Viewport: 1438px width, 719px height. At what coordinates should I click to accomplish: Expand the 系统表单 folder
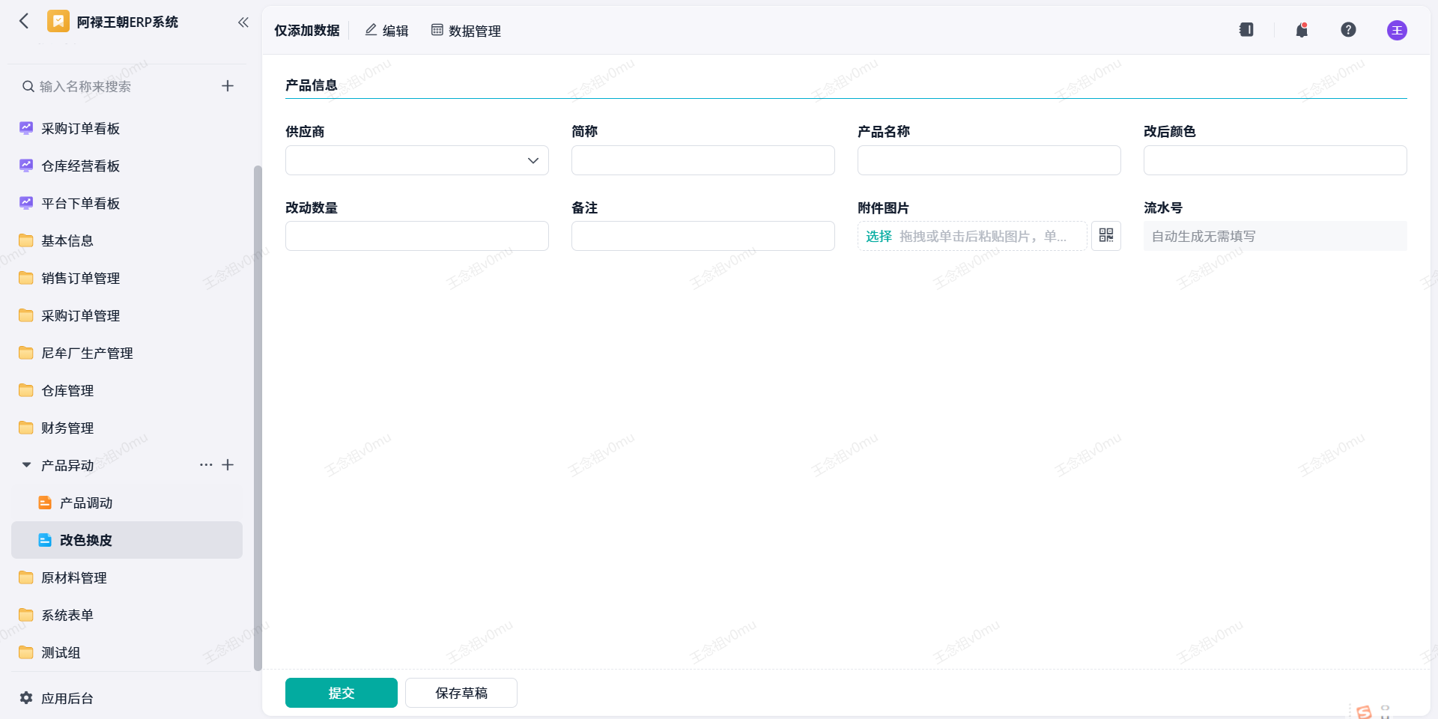click(127, 615)
